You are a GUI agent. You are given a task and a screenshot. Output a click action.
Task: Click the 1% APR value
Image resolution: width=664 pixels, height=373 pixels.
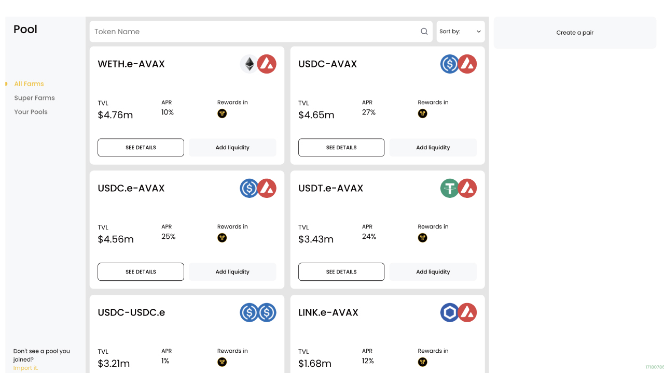tap(165, 361)
